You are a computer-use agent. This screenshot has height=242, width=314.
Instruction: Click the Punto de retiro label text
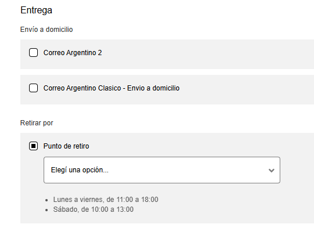click(x=66, y=146)
